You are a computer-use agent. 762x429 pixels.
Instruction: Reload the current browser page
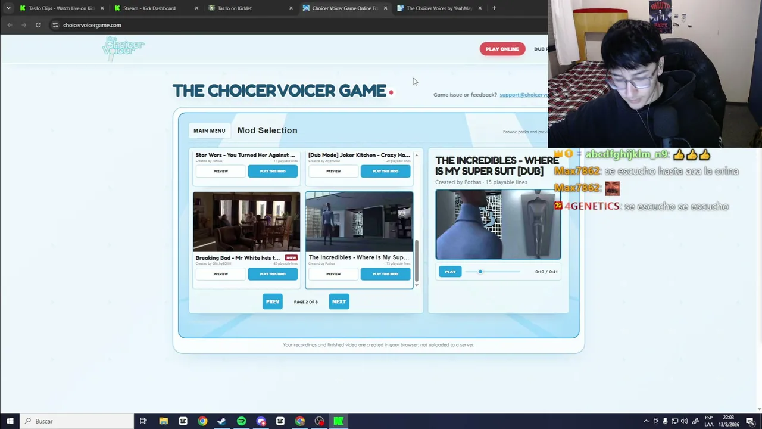[38, 25]
